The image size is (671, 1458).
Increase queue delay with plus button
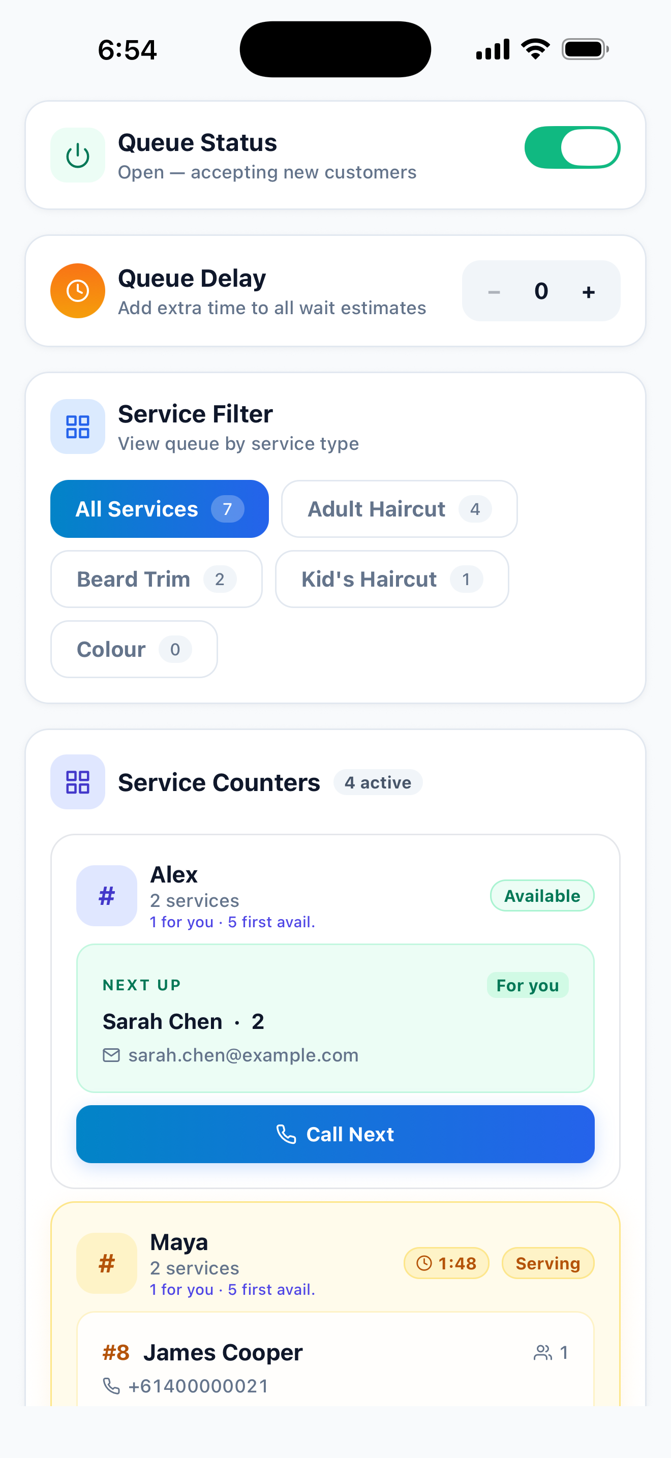coord(589,291)
